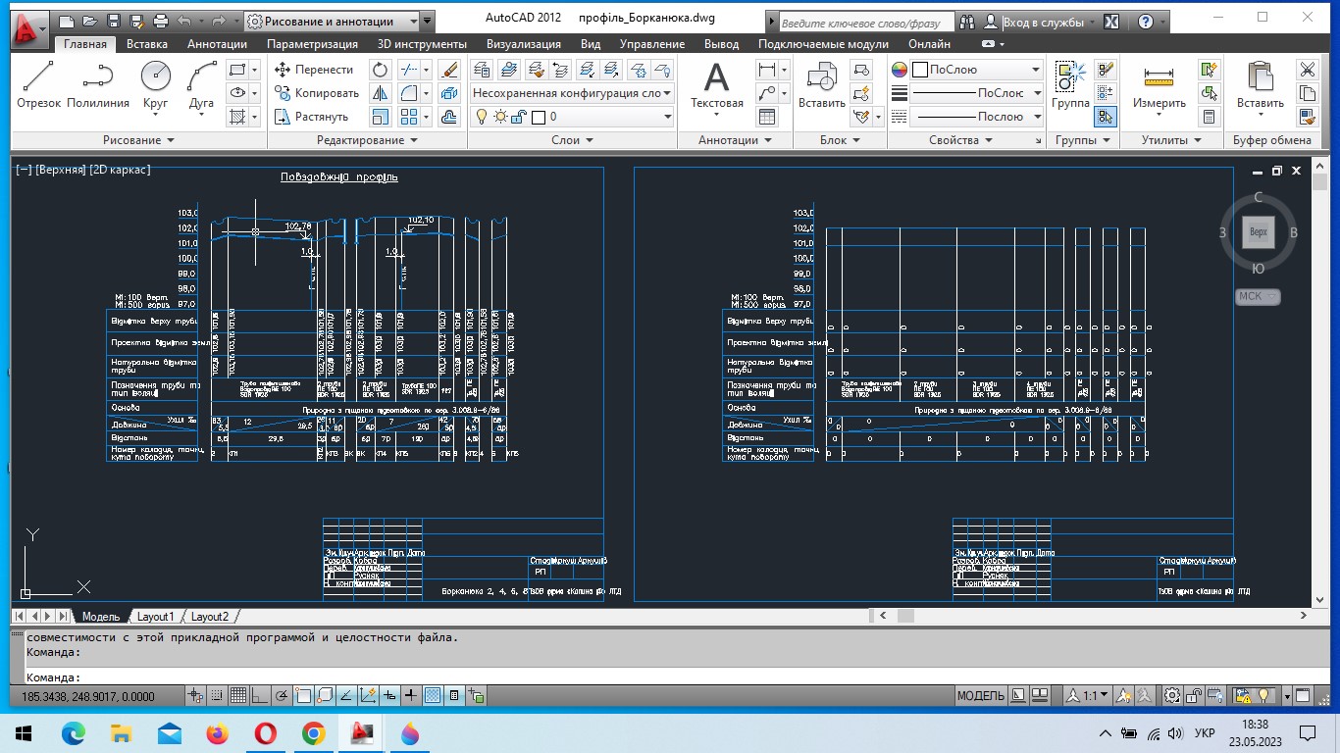1340x753 pixels.
Task: Click the object color wheel swatch
Action: pos(900,70)
